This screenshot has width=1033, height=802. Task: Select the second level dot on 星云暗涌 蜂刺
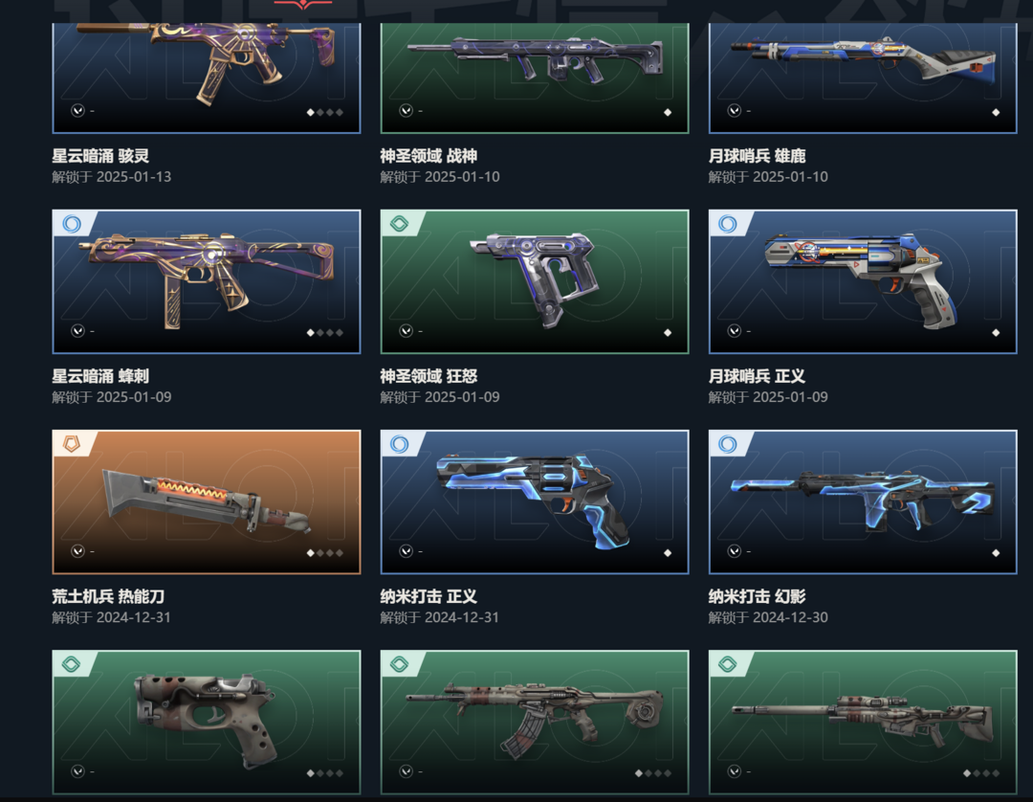[x=320, y=333]
